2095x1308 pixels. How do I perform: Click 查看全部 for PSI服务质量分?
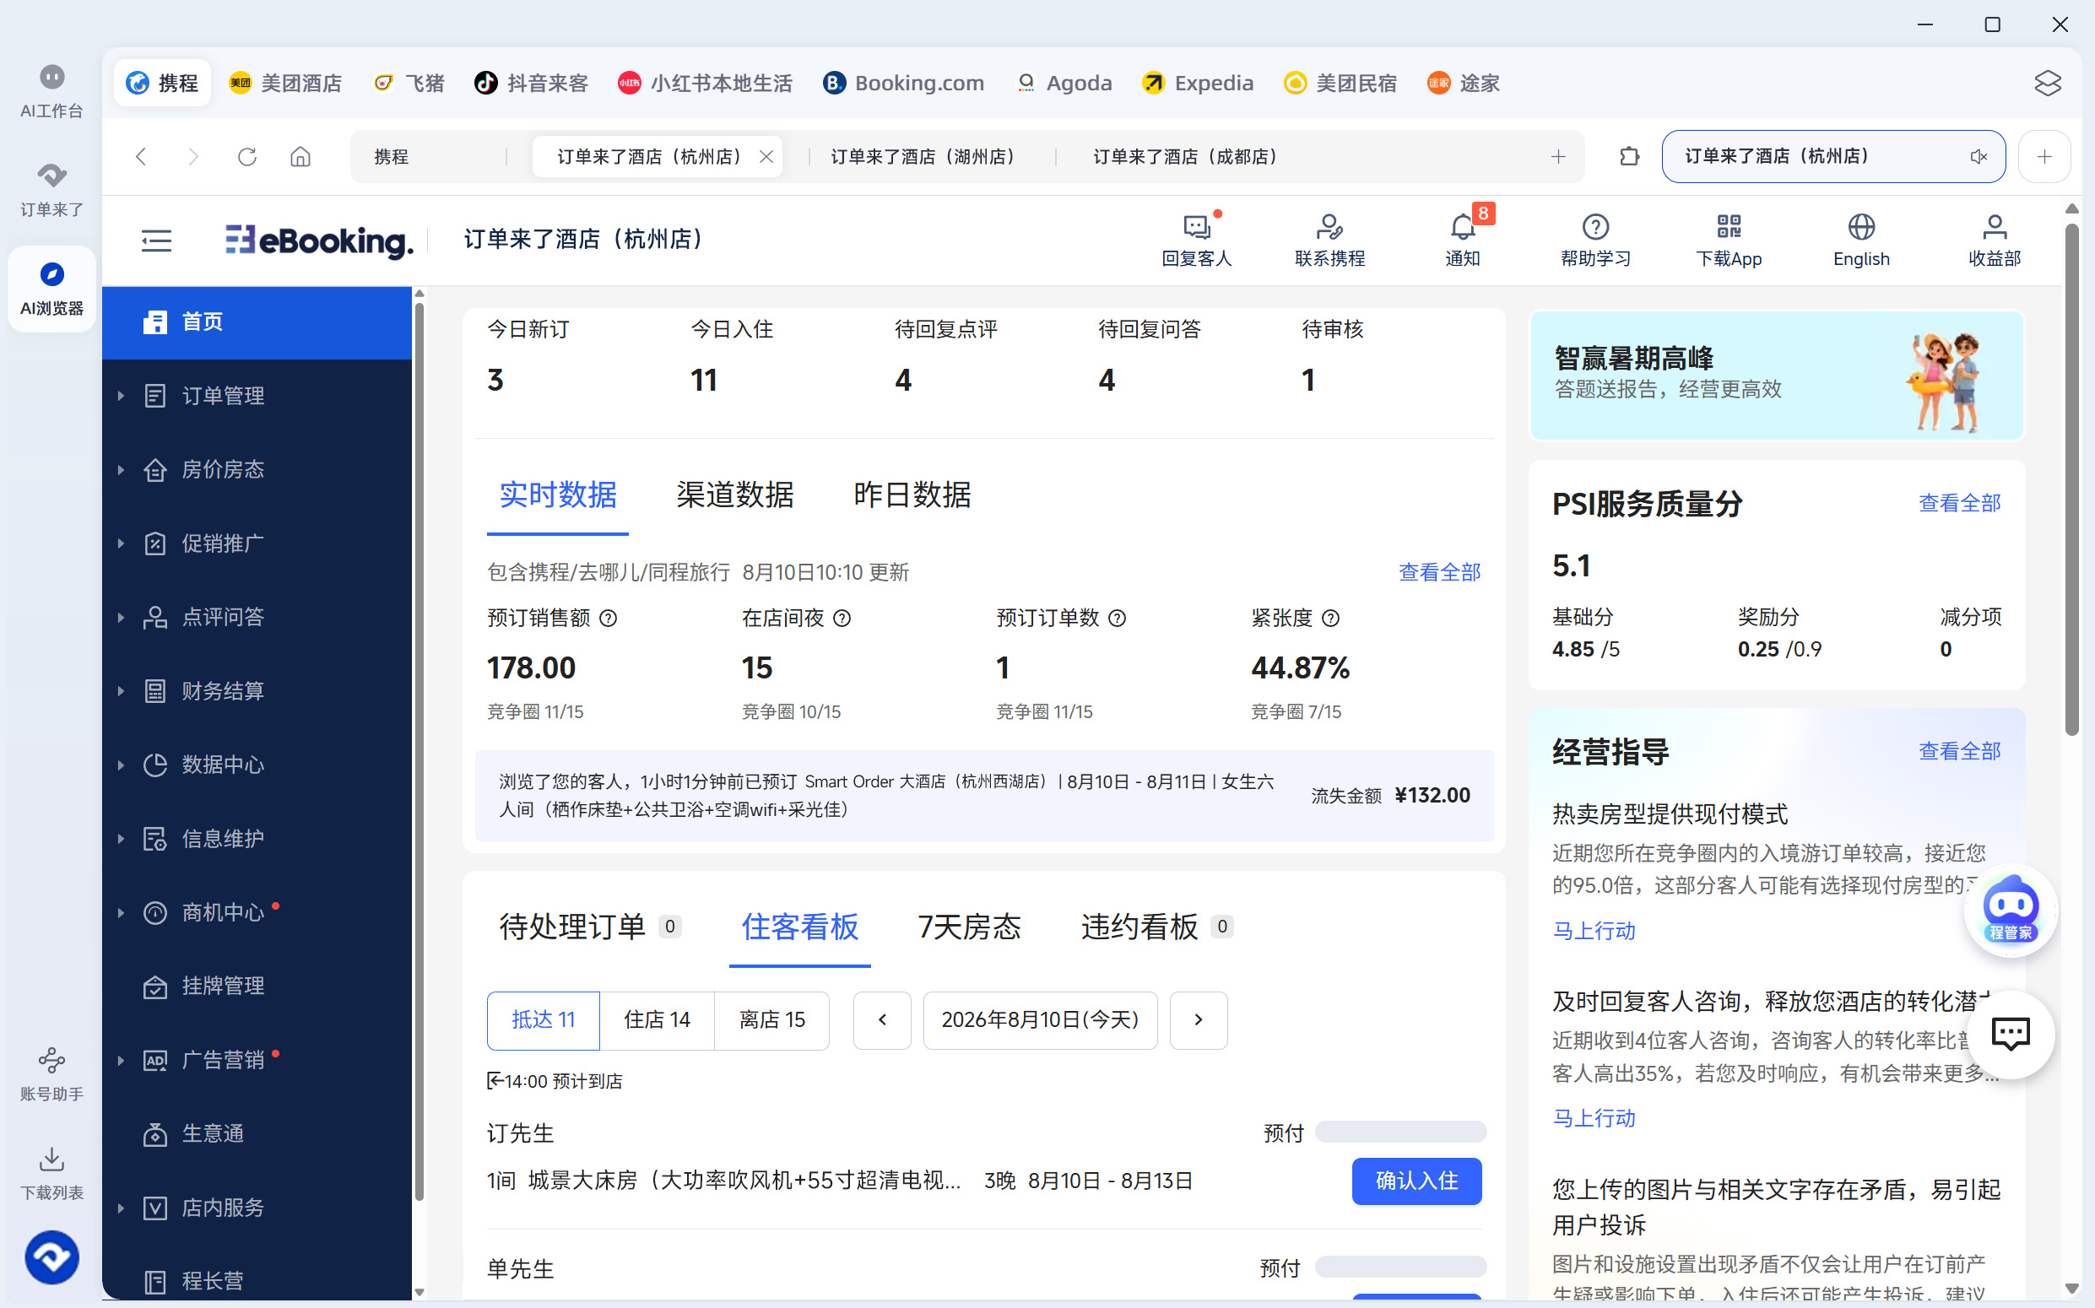coord(1959,503)
